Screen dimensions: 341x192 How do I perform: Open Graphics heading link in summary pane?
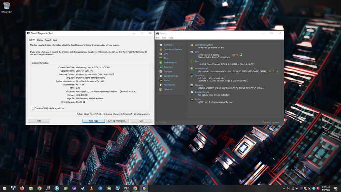(x=199, y=76)
